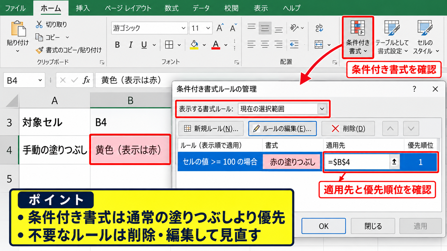
Task: Center text horizontally in cell
Action: [265, 45]
